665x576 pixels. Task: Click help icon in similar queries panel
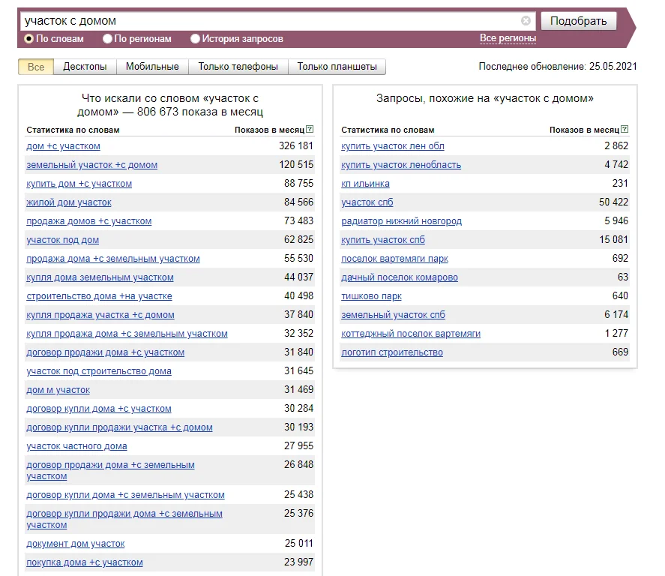625,129
